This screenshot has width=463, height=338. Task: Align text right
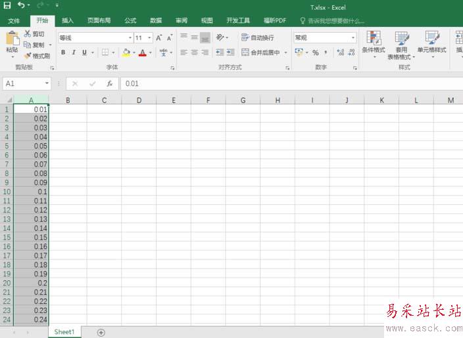tap(205, 53)
